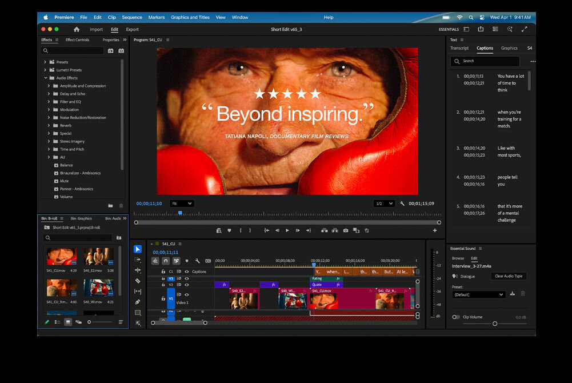The image size is (572, 383).
Task: Switch to the Transcript tab
Action: pos(459,48)
